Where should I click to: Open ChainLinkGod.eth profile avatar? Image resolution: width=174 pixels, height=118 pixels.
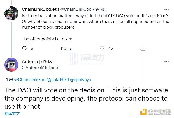tap(11, 13)
